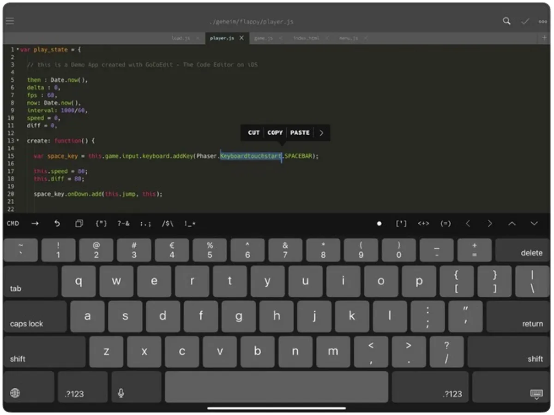This screenshot has width=554, height=415.
Task: Open the ['] symbols group
Action: tap(402, 224)
